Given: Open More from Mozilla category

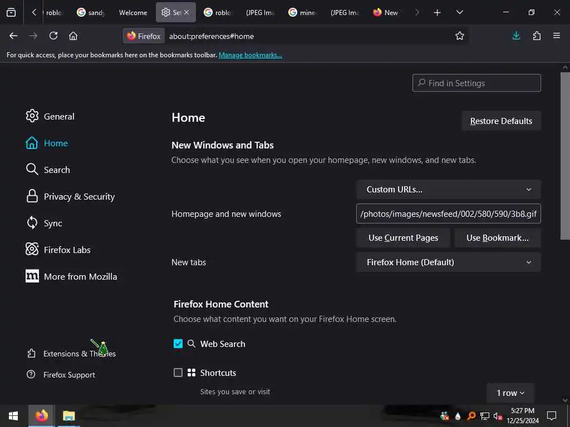Looking at the screenshot, I should coord(71,276).
